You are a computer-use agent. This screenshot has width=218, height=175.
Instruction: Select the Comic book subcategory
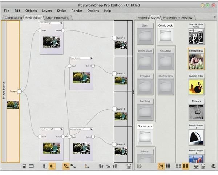coord(165,34)
